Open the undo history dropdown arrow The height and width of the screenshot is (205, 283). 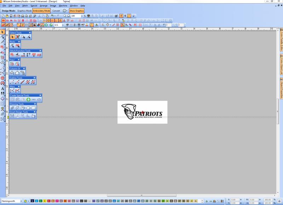click(x=55, y=16)
